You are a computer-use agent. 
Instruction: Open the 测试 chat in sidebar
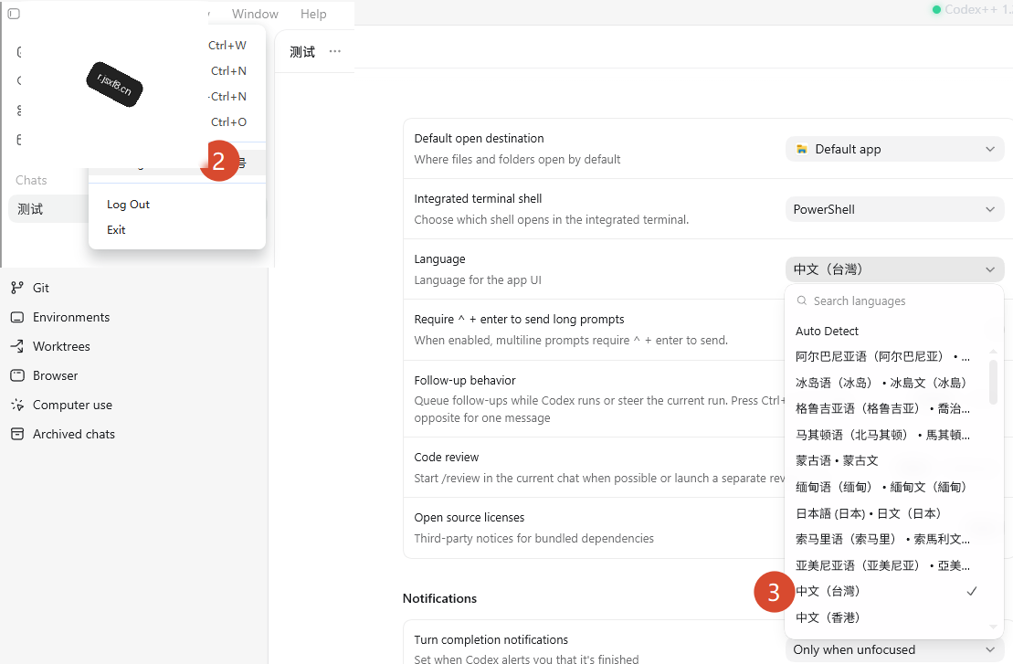point(48,209)
